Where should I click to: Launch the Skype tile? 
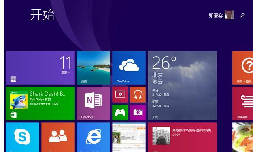point(22,137)
